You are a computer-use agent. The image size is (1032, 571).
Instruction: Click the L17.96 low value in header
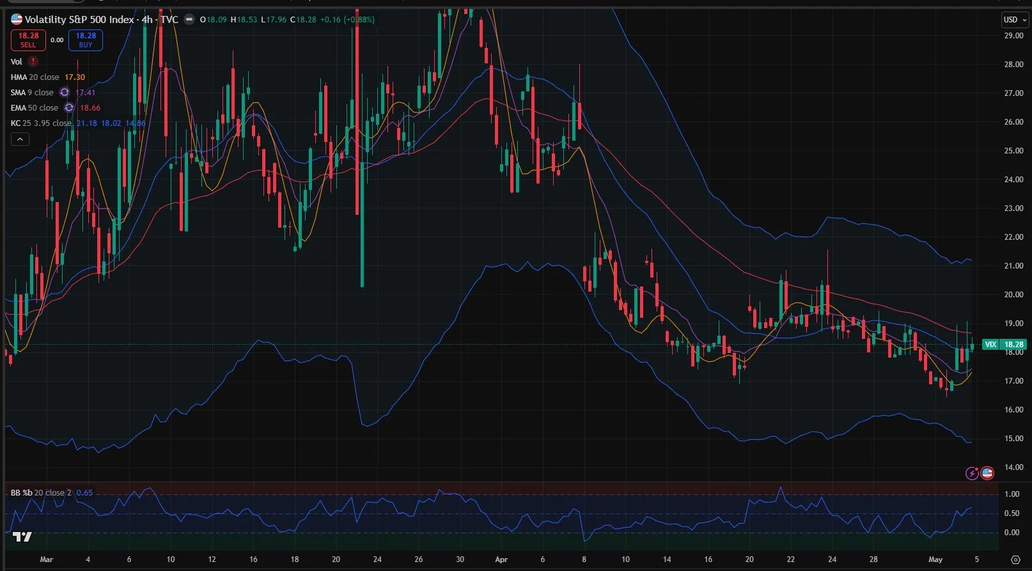point(274,20)
